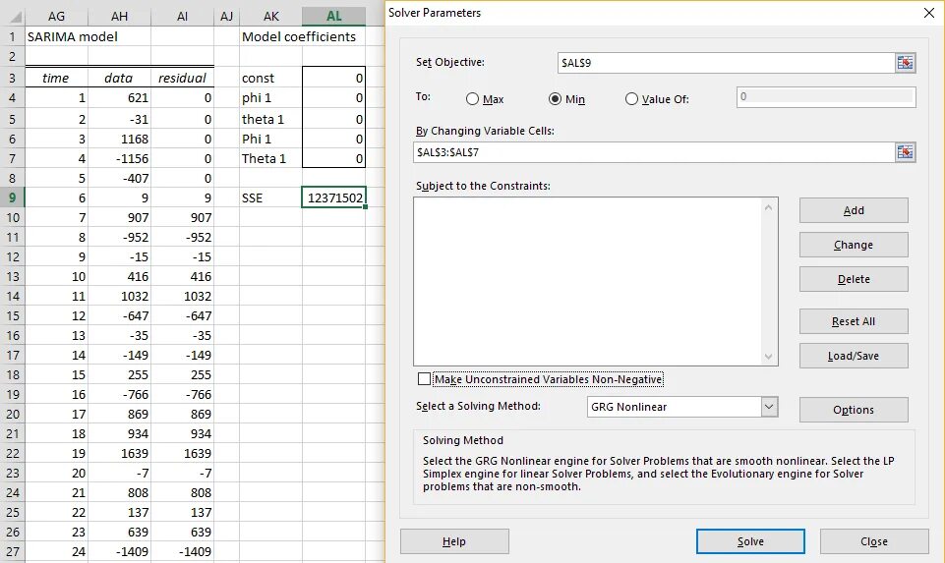This screenshot has width=945, height=563.
Task: Select column header AL
Action: click(x=334, y=17)
